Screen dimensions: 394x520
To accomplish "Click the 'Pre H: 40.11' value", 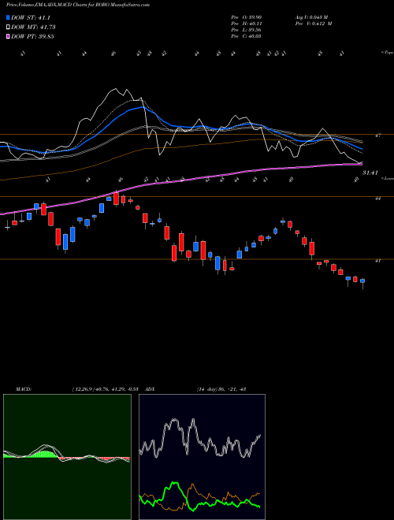I will [247, 24].
